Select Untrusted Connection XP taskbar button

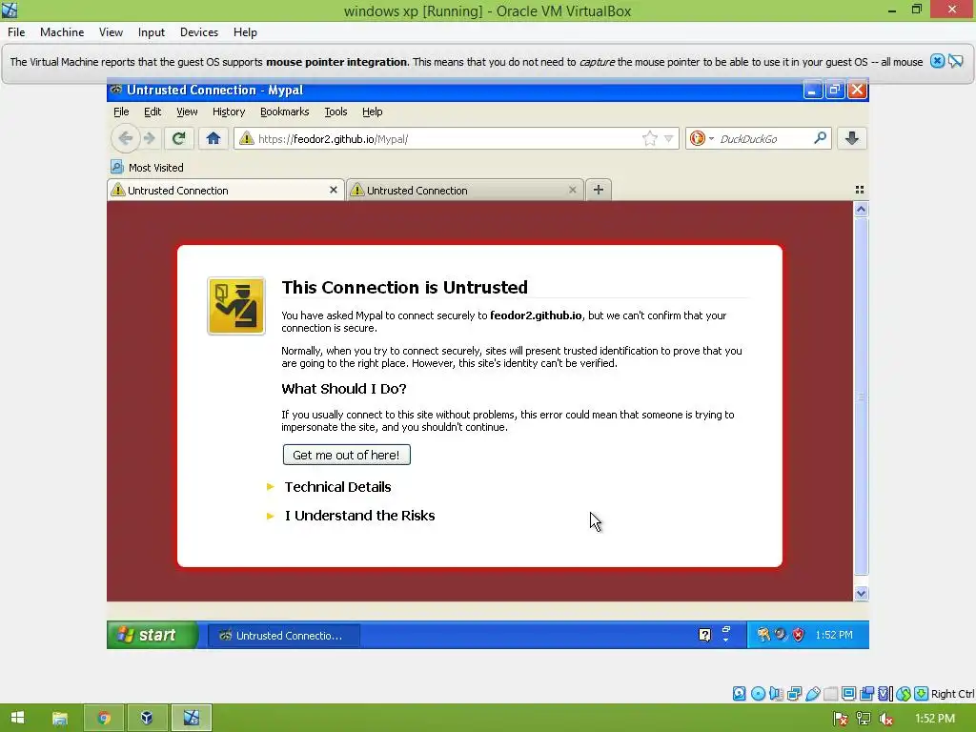tap(283, 636)
